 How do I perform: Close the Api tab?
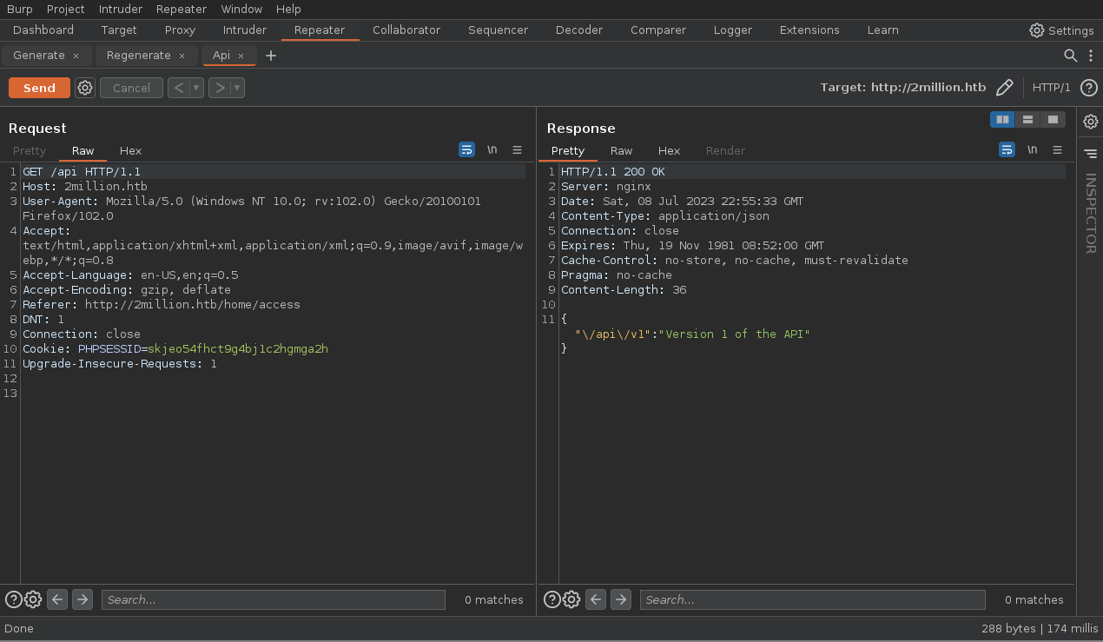point(241,56)
